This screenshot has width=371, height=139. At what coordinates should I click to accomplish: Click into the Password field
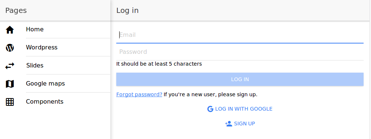(240, 52)
